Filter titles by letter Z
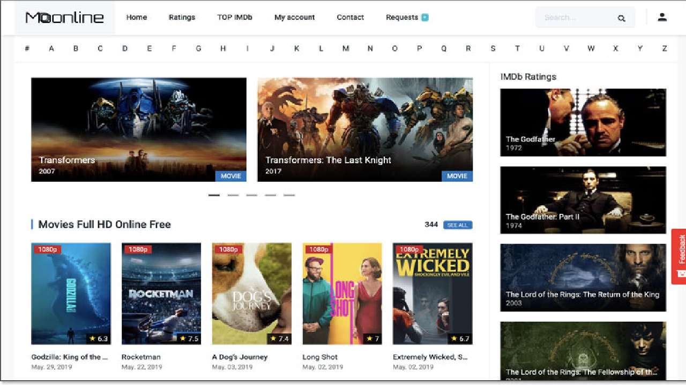686x385 pixels. pos(665,48)
